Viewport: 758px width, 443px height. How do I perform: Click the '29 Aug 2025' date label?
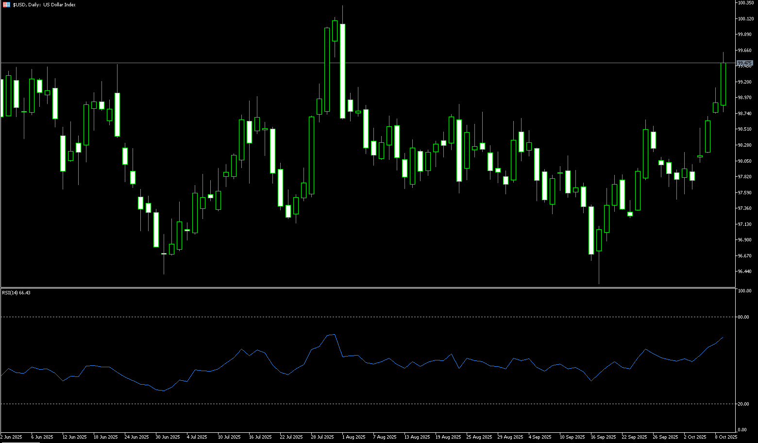point(509,437)
